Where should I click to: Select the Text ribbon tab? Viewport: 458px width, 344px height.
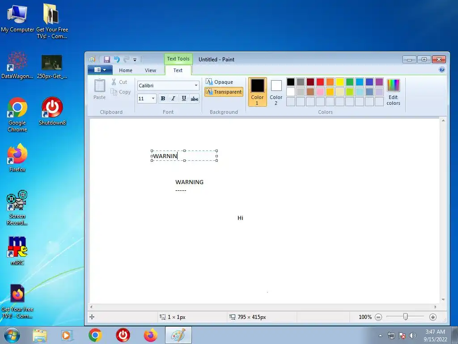click(x=178, y=70)
